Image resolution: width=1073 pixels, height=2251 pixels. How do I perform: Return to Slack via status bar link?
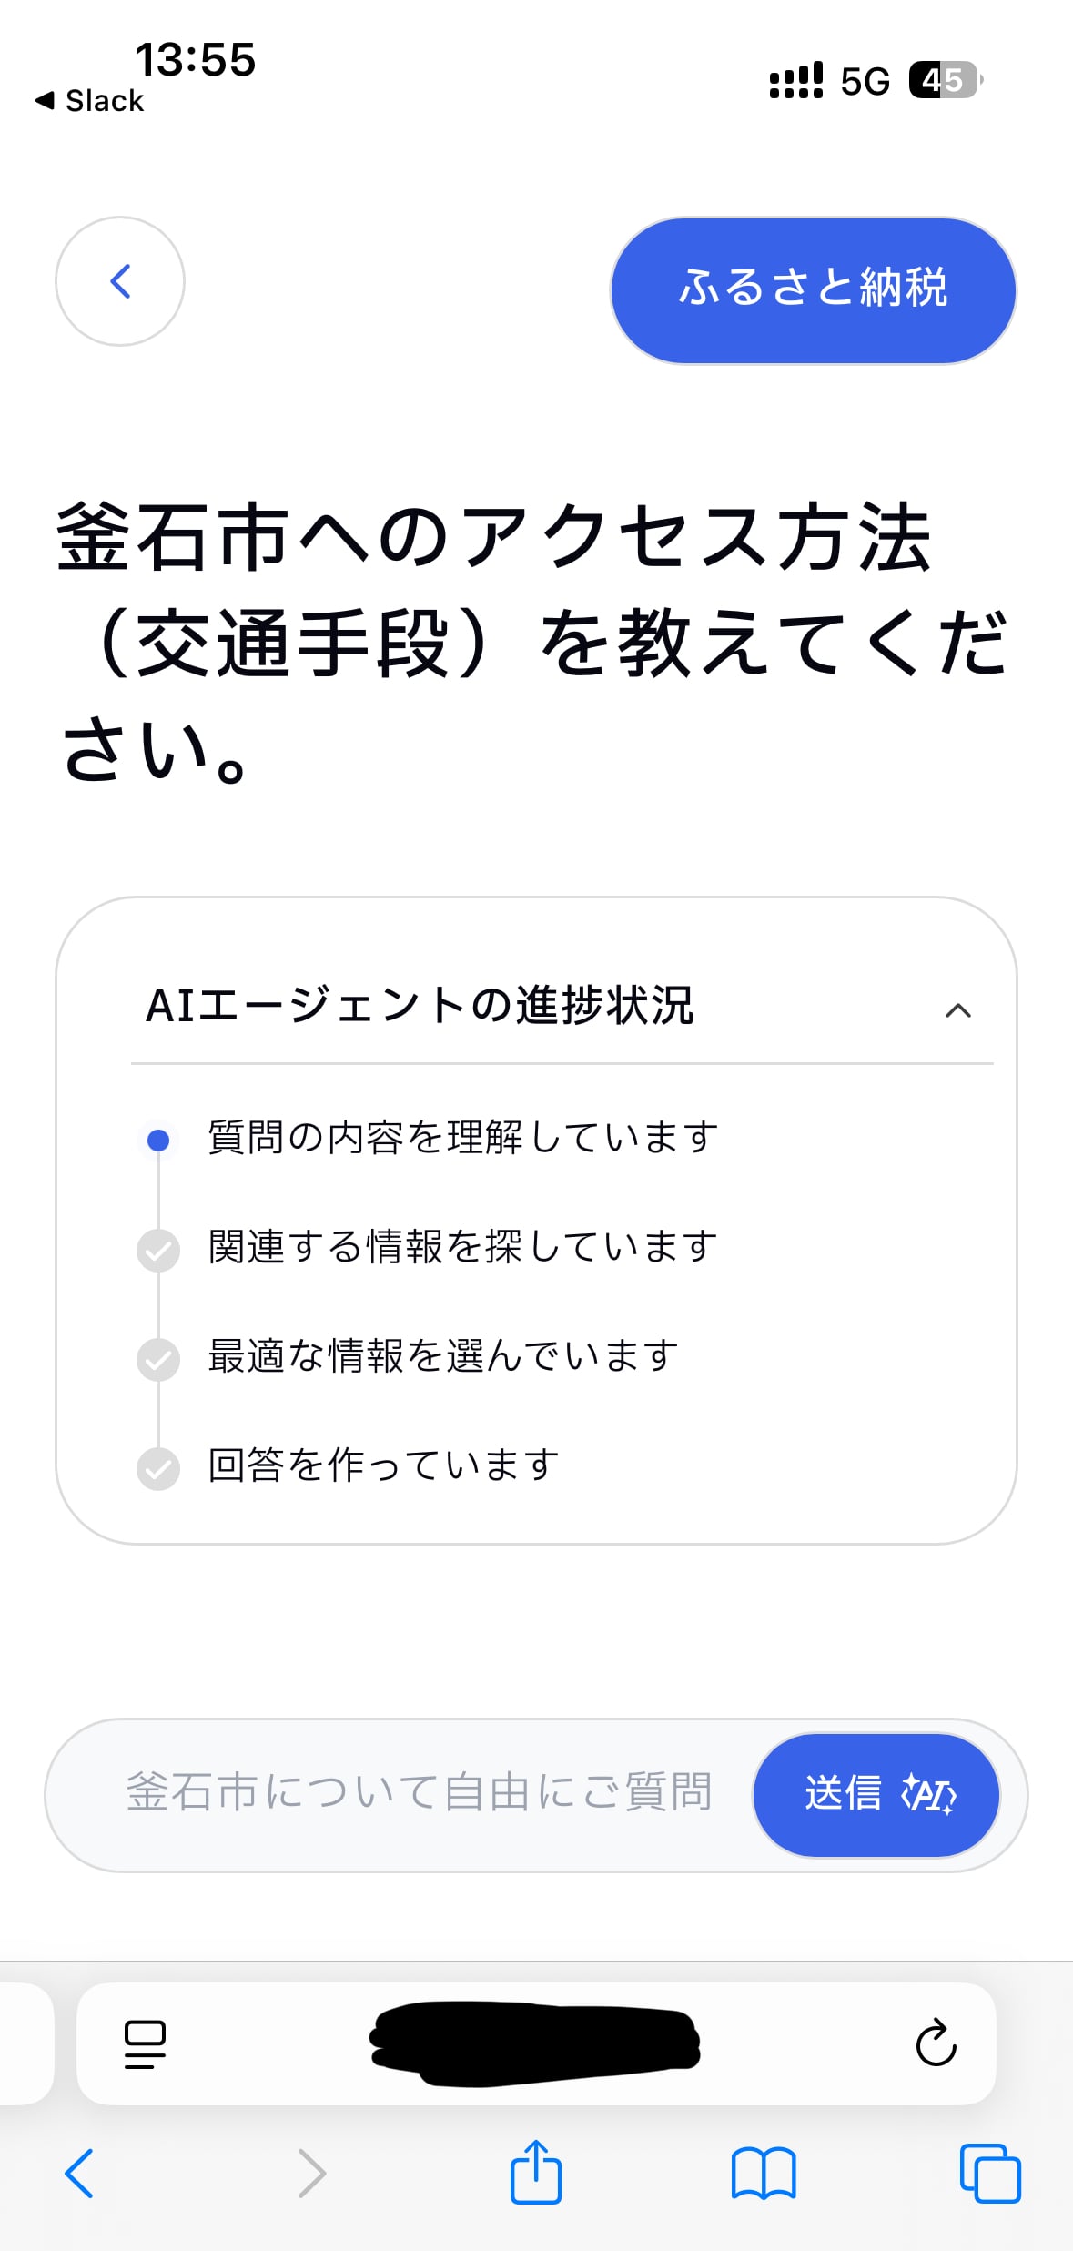click(x=91, y=101)
